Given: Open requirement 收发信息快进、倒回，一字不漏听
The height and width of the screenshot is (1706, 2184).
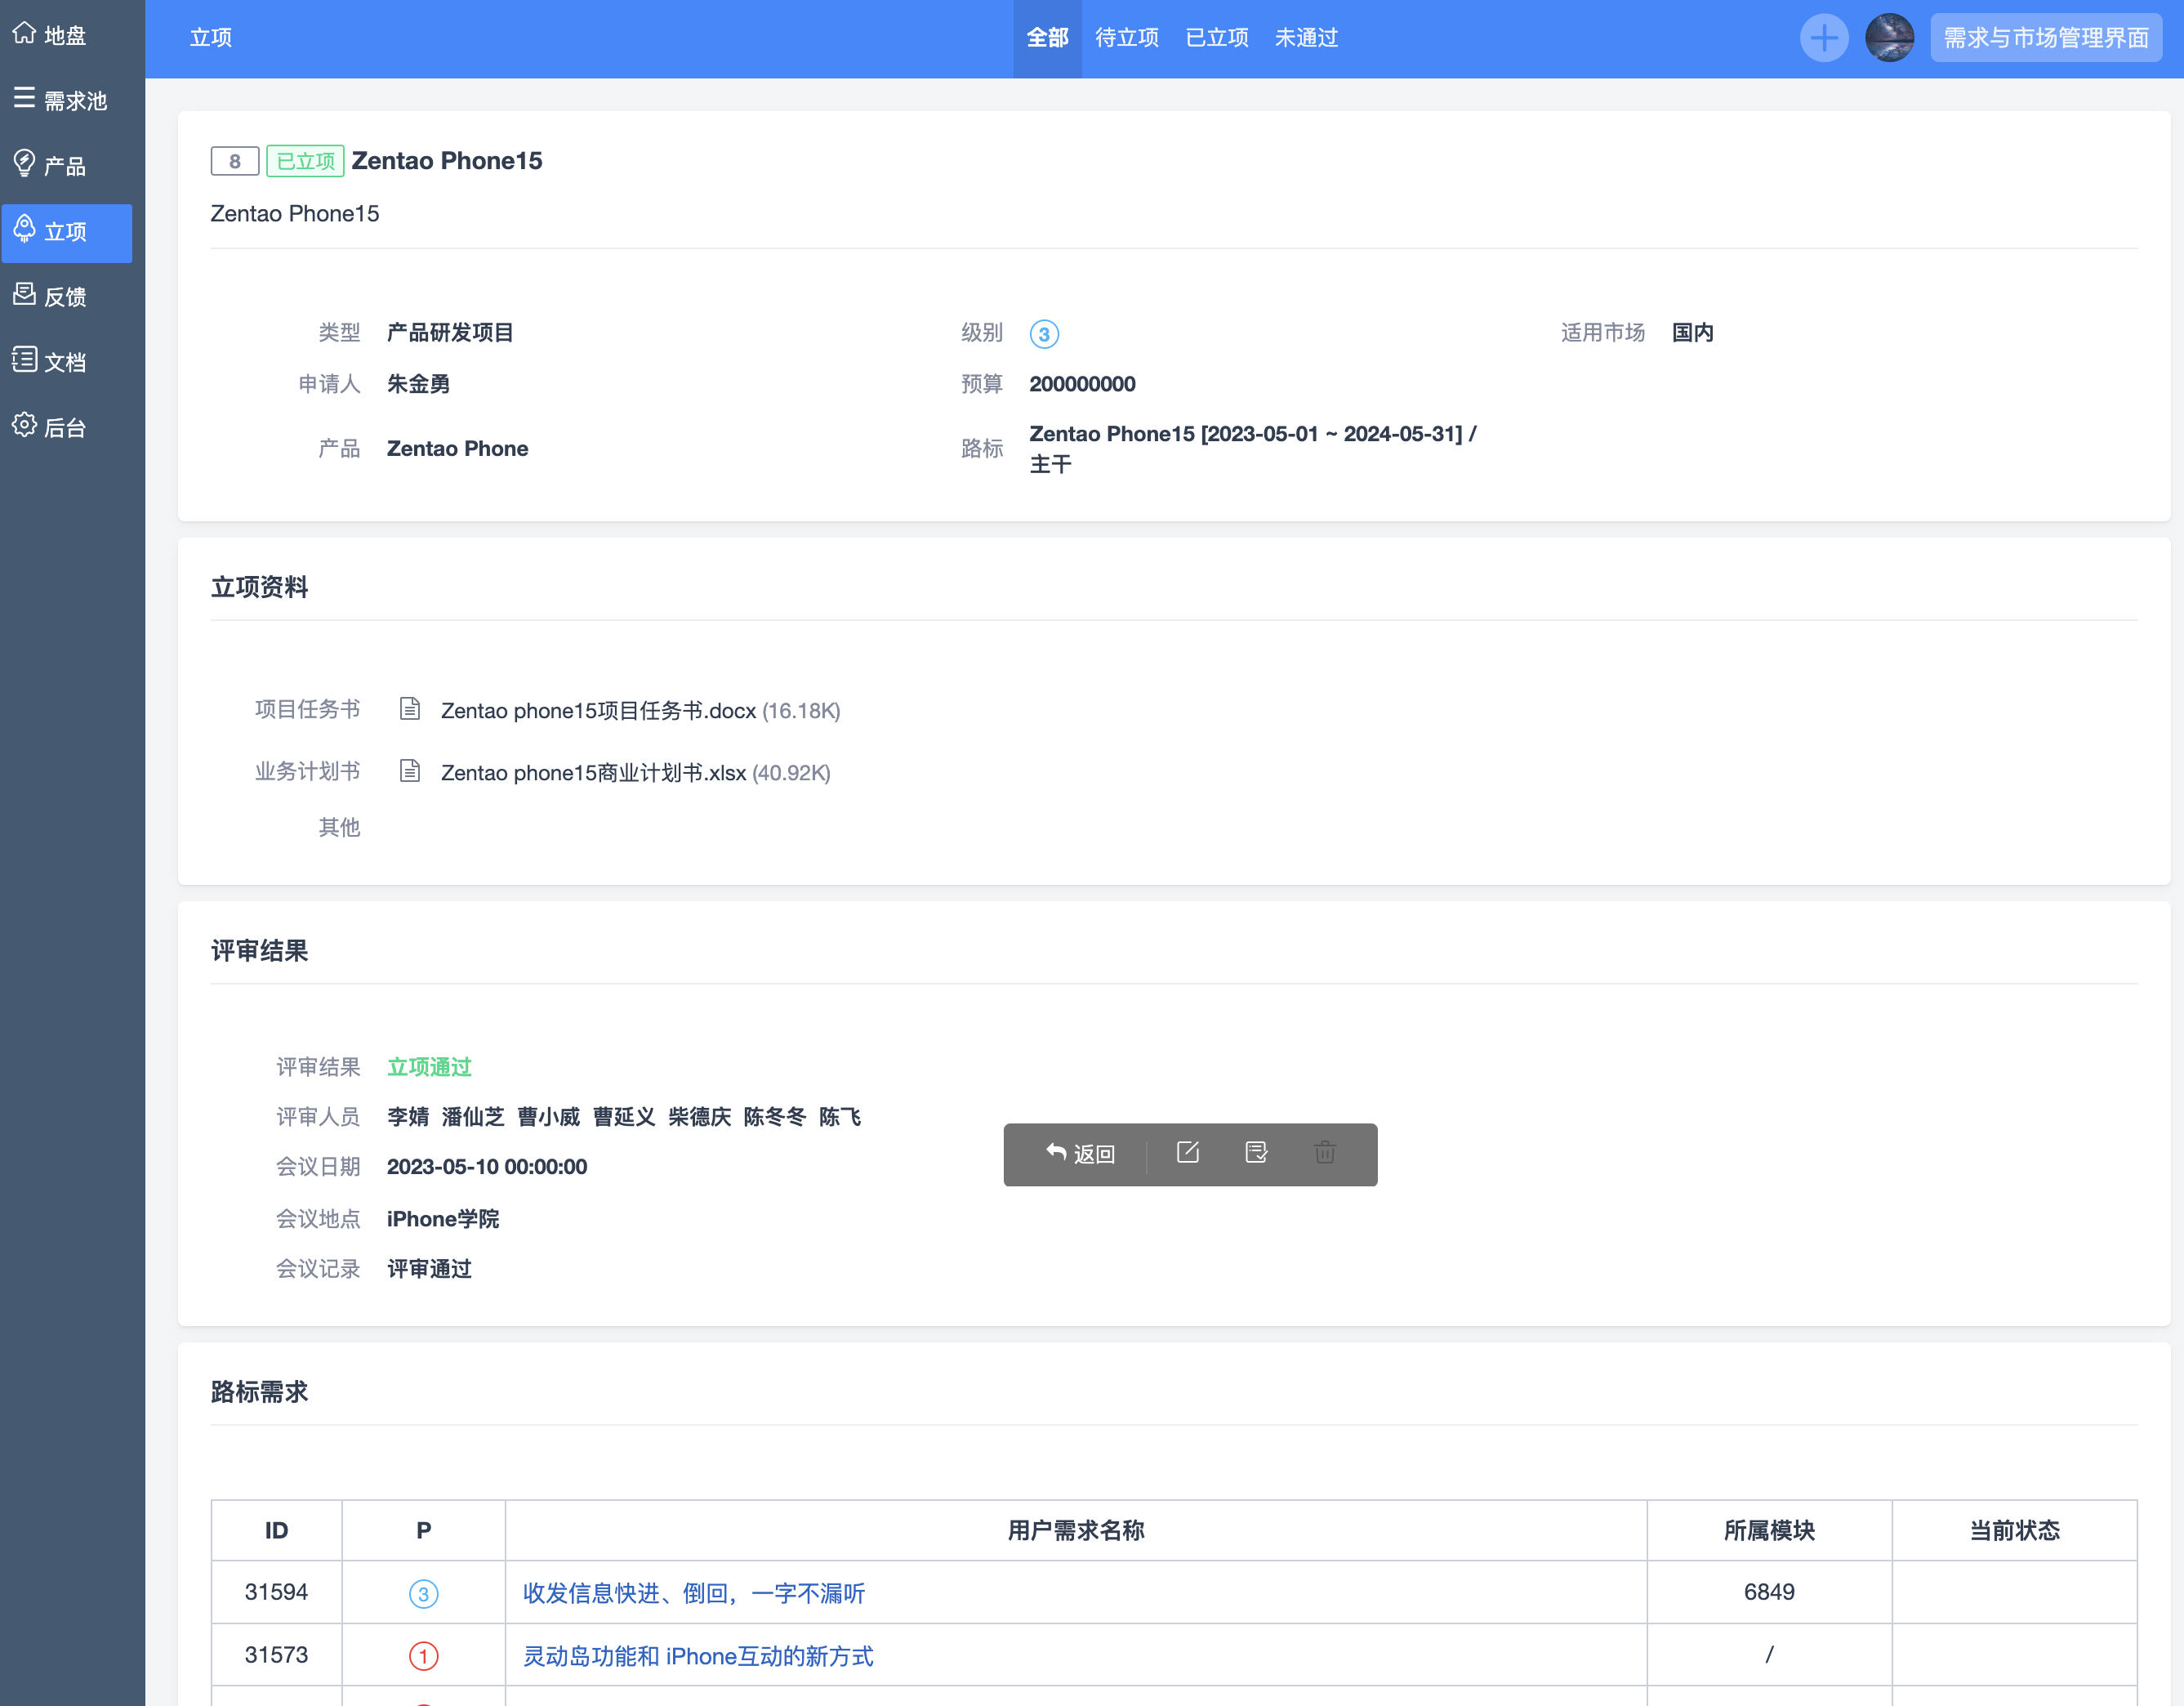Looking at the screenshot, I should 693,1593.
